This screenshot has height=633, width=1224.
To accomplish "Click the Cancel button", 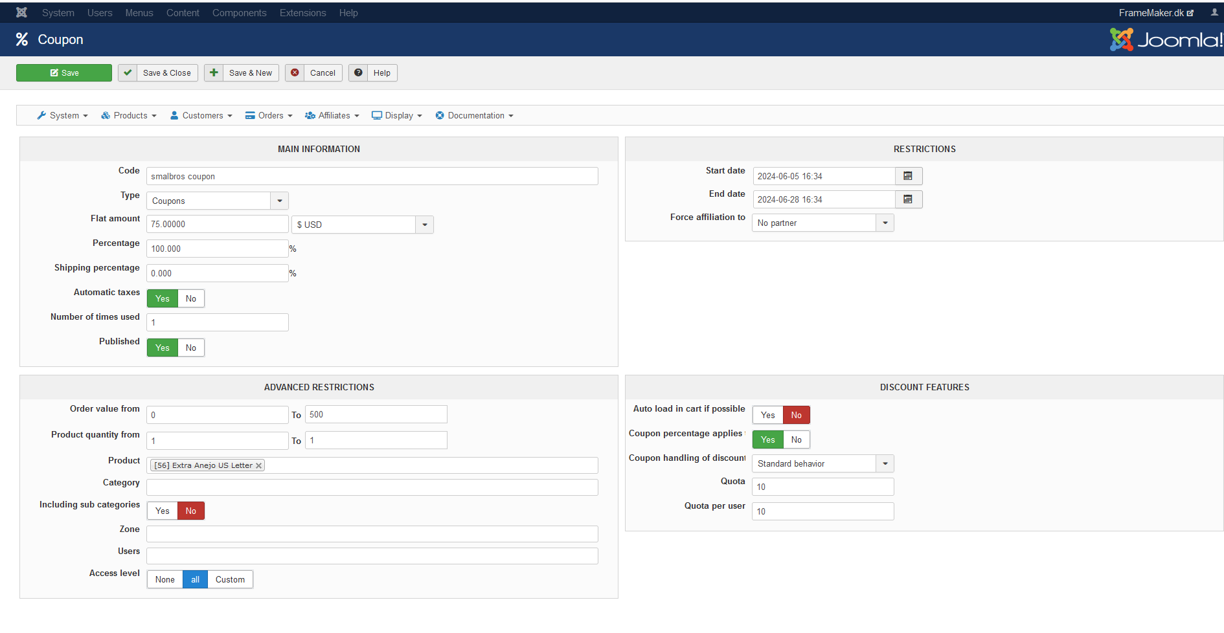I will [313, 72].
